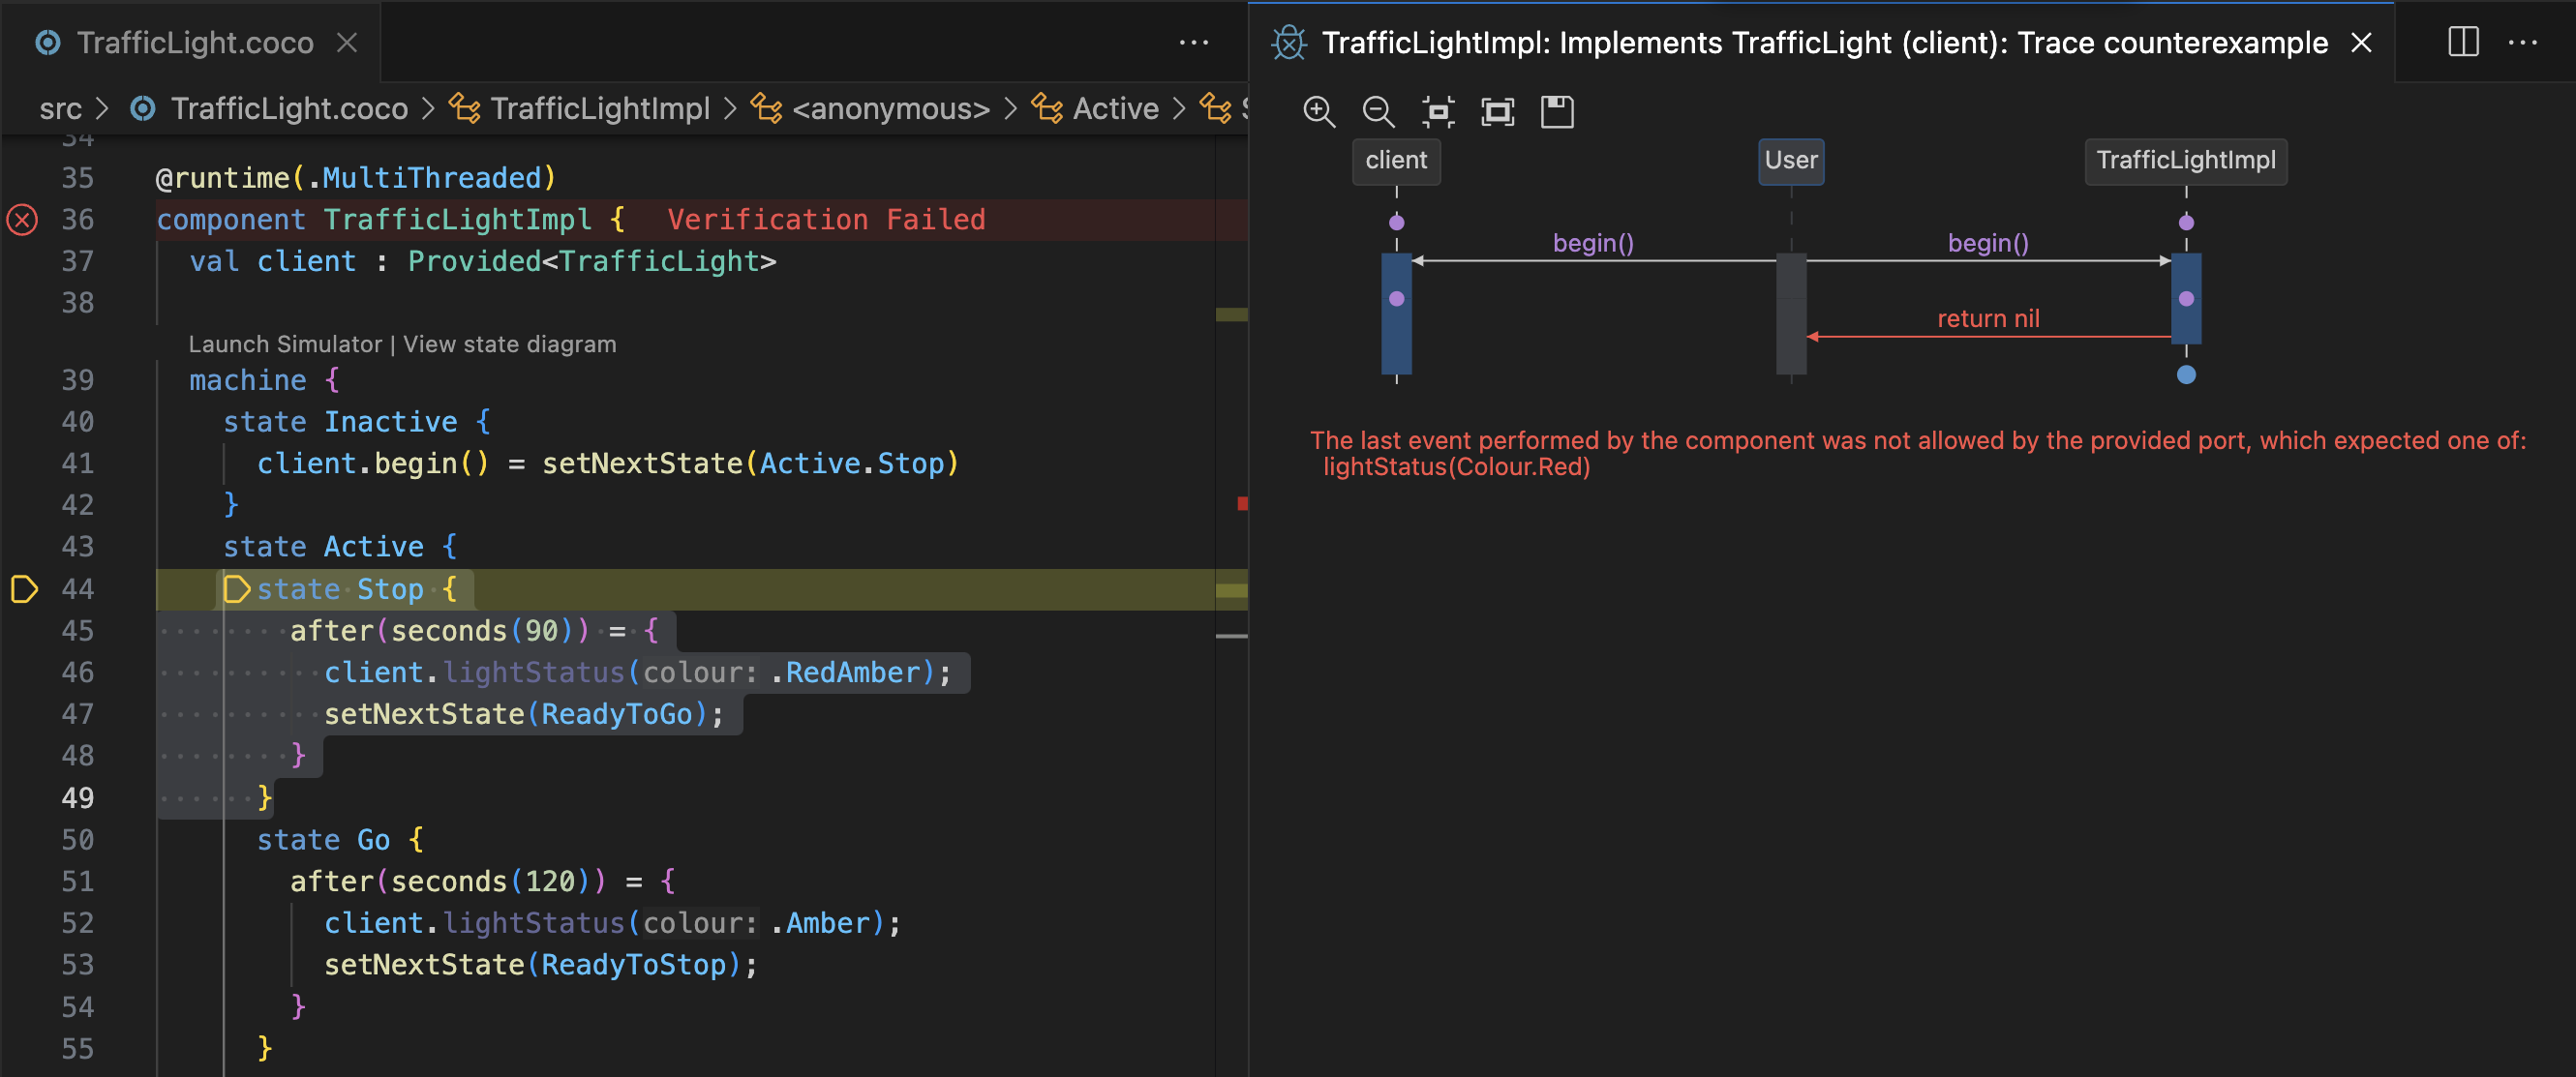The width and height of the screenshot is (2576, 1077).
Task: Click 'after(seconds(90))' on line 45
Action: (440, 631)
